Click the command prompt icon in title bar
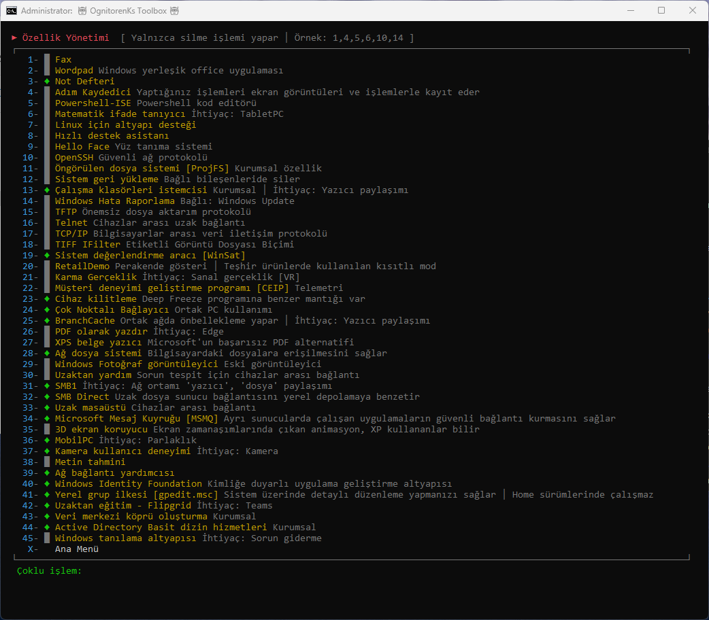Screen dimensions: 709x620 click(12, 10)
